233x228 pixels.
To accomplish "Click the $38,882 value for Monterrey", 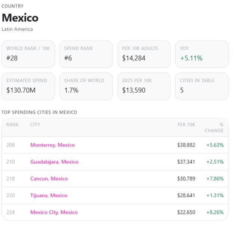I will point(186,145).
